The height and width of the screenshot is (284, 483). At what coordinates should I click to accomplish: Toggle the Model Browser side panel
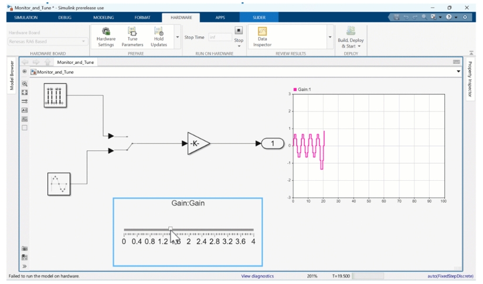(12, 76)
